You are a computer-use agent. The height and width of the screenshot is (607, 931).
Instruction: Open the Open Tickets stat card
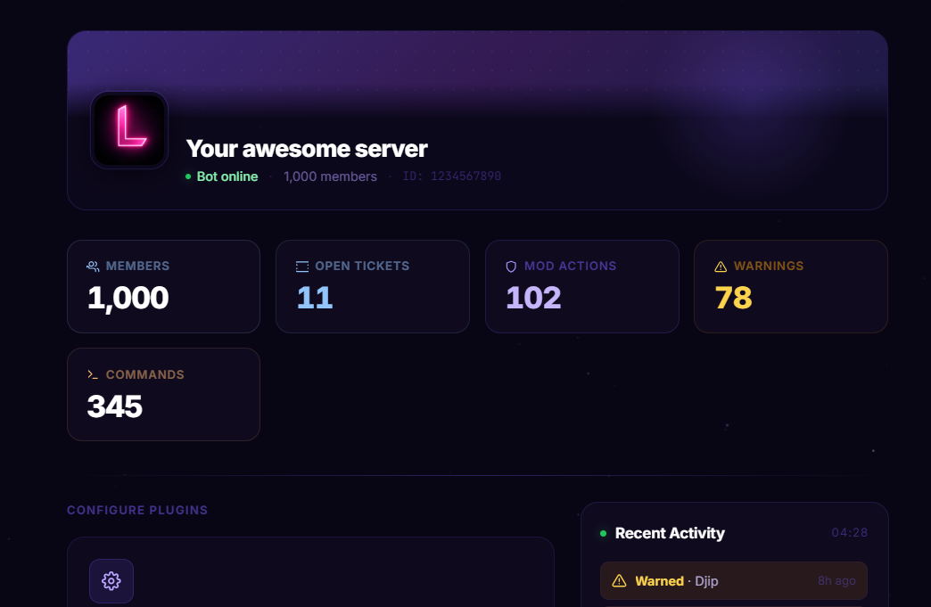[x=372, y=287]
